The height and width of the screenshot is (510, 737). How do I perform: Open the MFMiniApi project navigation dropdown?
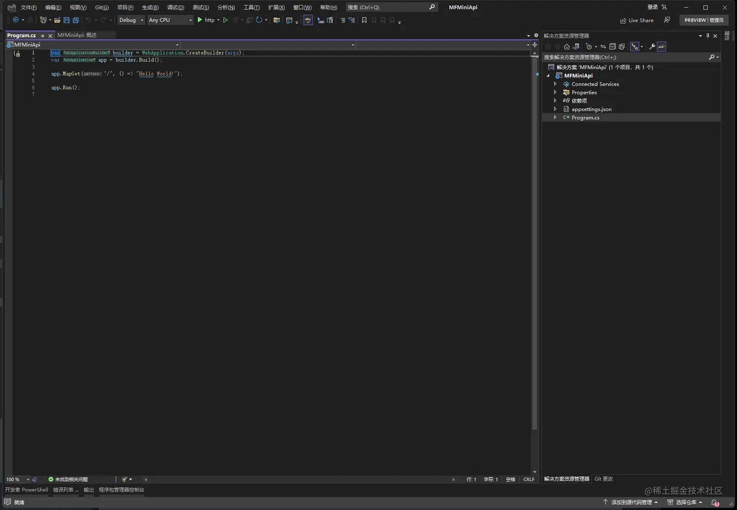click(93, 45)
